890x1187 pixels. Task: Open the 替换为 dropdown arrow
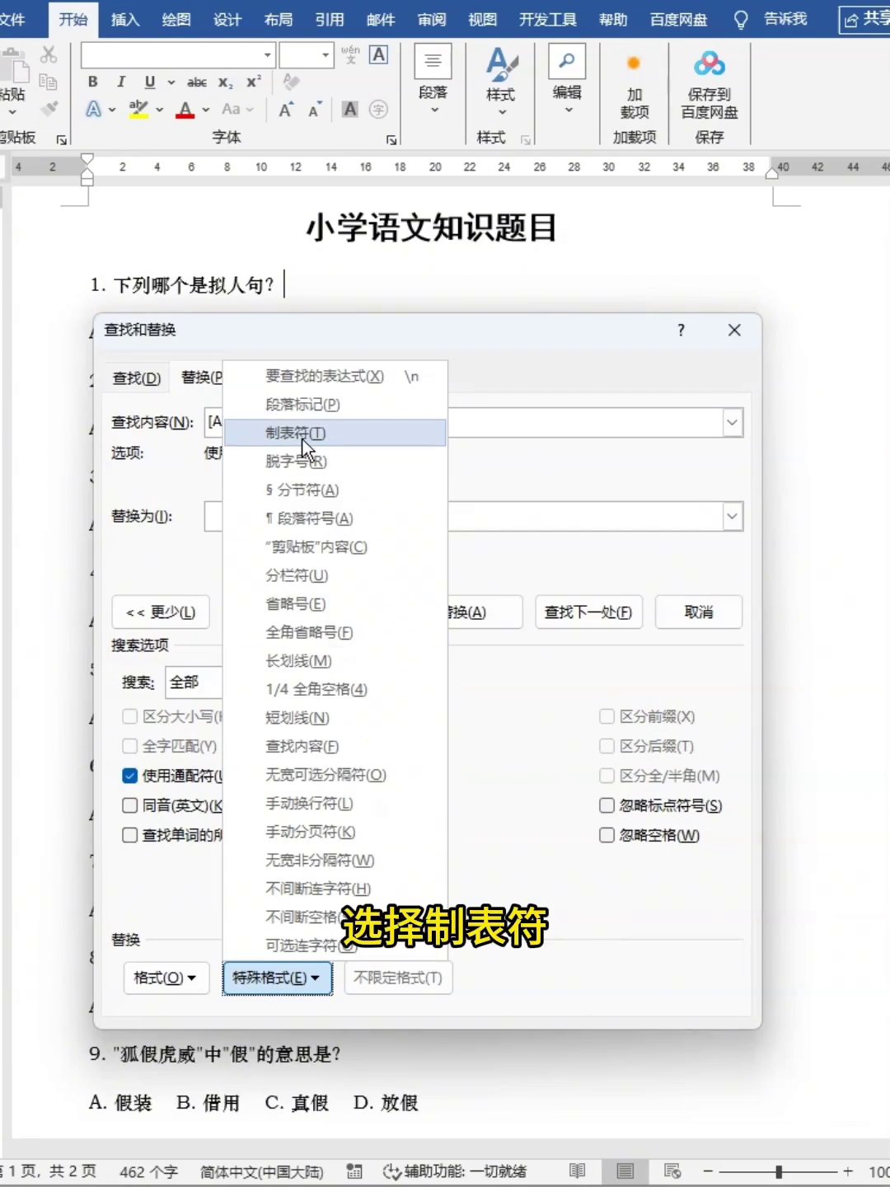point(732,517)
